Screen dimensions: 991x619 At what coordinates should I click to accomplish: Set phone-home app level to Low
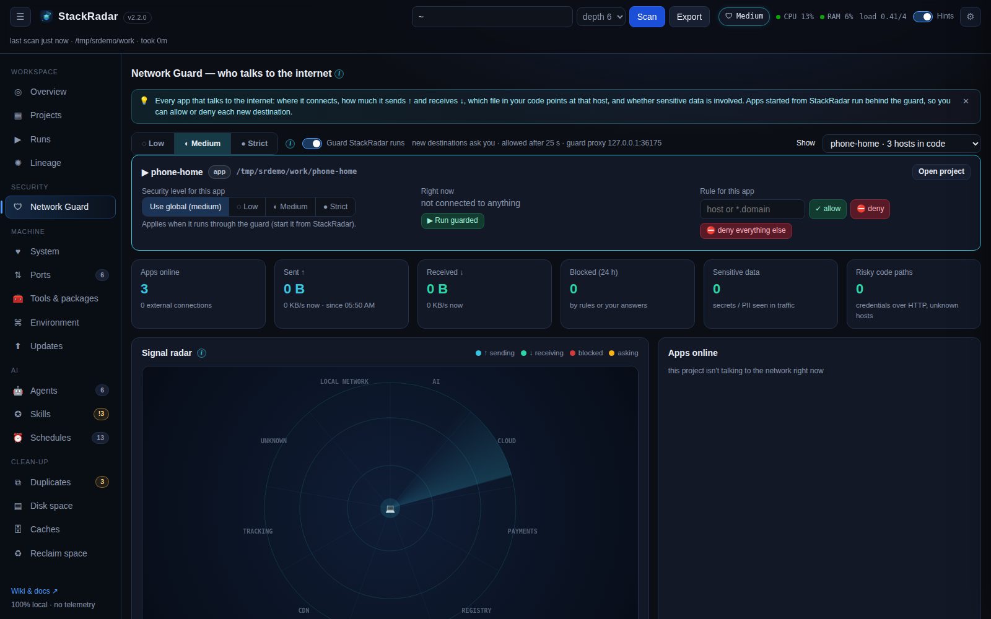[x=247, y=207]
